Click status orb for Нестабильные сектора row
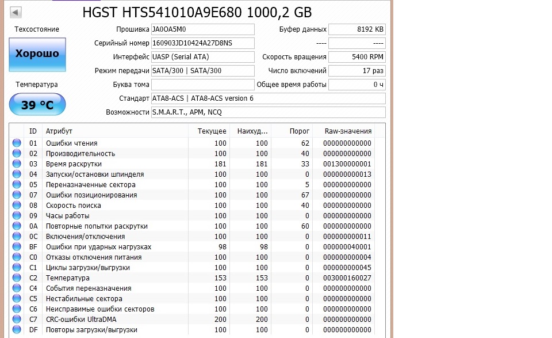This screenshot has width=552, height=338. coord(16,299)
